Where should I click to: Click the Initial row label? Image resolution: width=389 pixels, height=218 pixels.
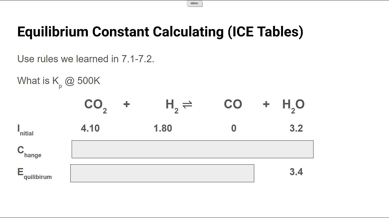[x=26, y=130]
